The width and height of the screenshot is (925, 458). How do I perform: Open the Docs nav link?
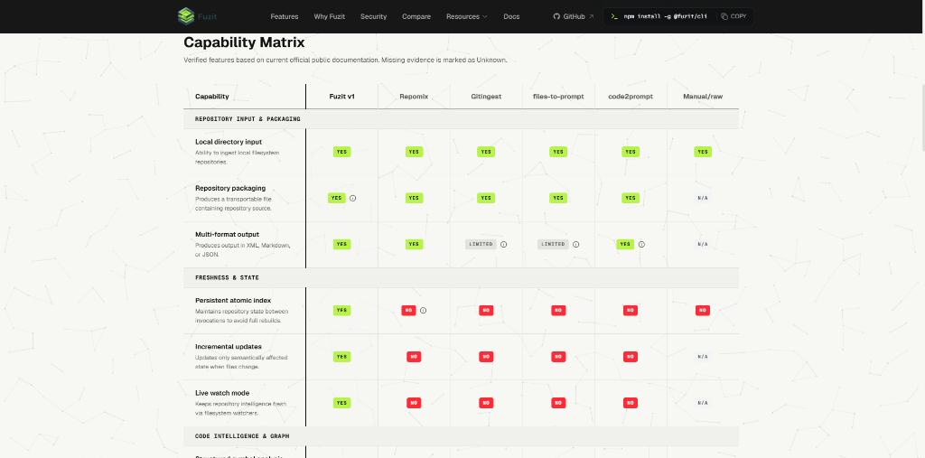tap(511, 16)
